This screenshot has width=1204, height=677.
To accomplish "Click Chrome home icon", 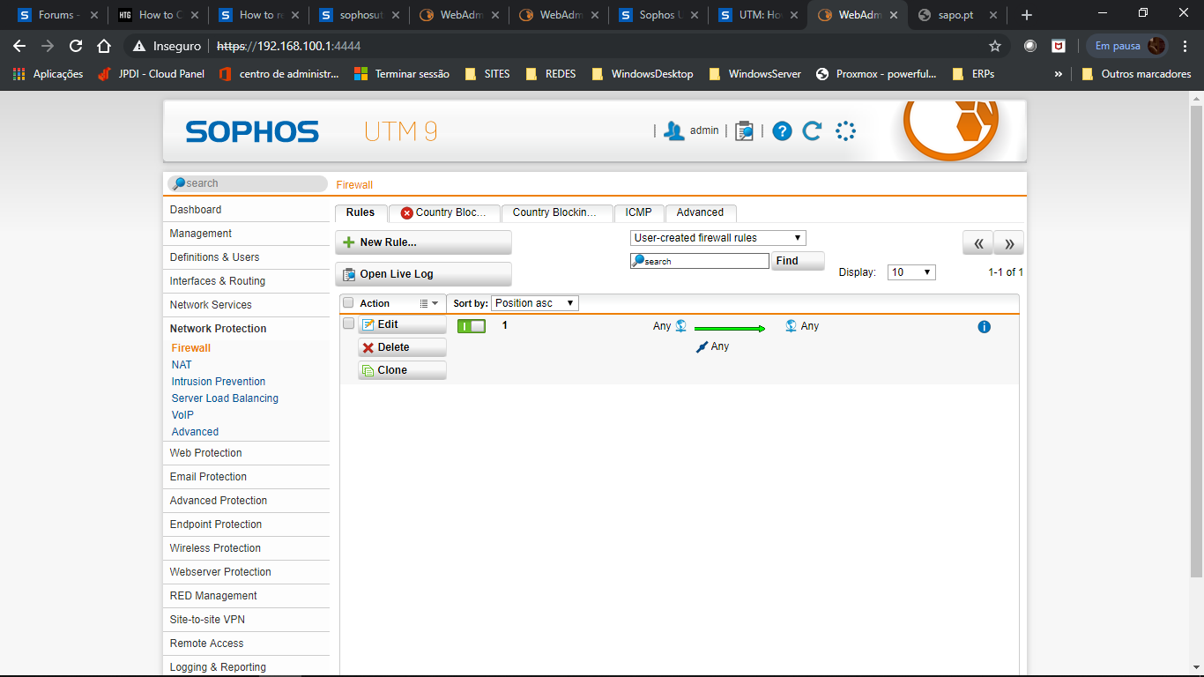I will click(x=104, y=46).
